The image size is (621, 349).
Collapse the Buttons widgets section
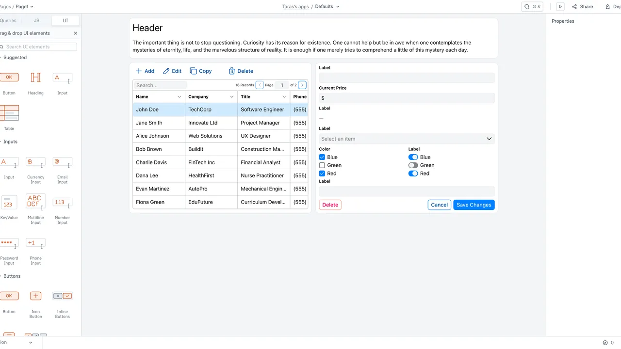[x=11, y=276]
